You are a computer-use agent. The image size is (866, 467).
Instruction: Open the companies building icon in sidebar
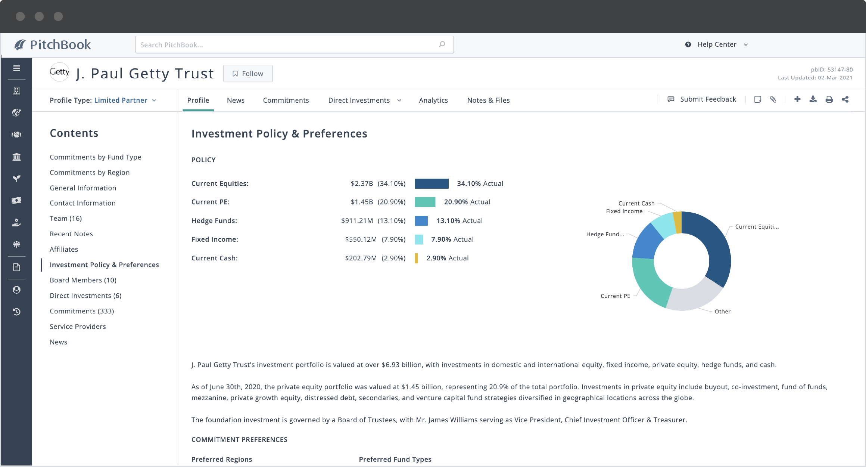click(x=16, y=90)
